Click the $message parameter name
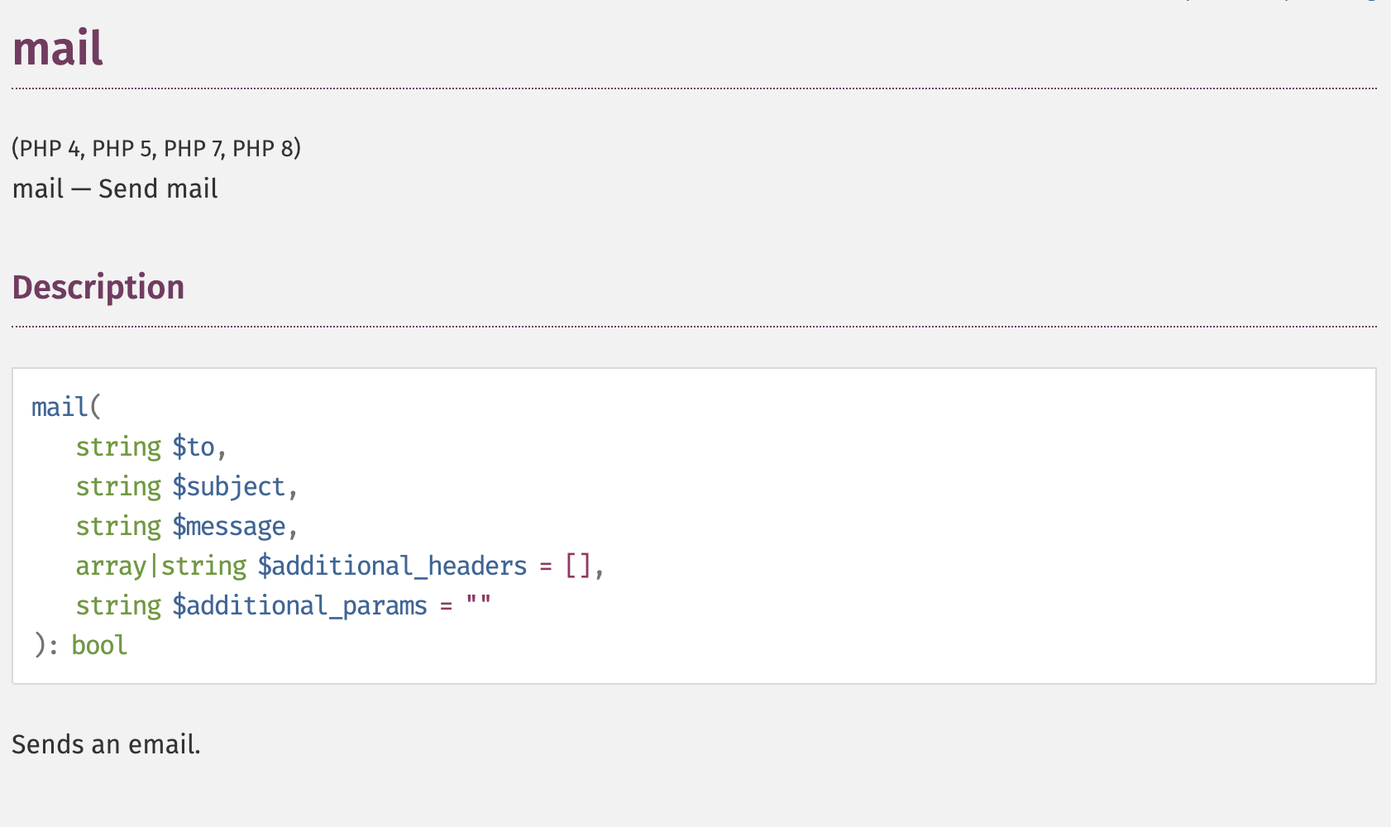The height and width of the screenshot is (827, 1391). [228, 526]
